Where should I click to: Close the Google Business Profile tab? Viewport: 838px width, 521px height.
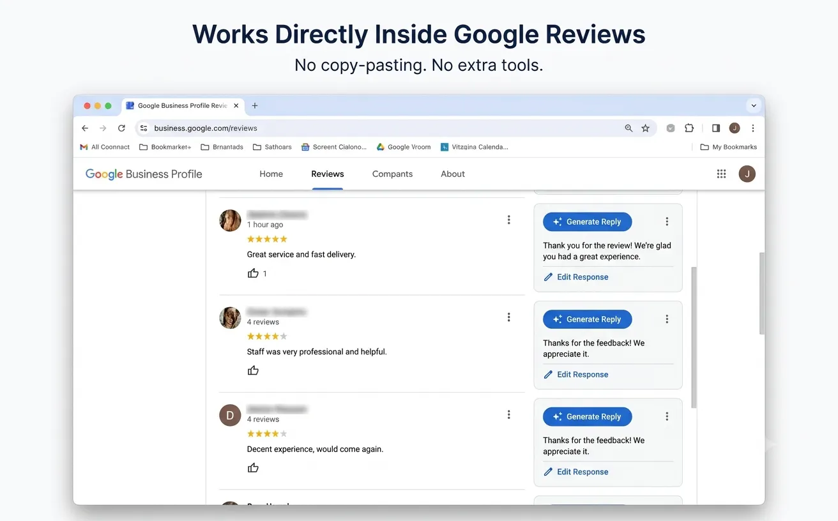(236, 106)
